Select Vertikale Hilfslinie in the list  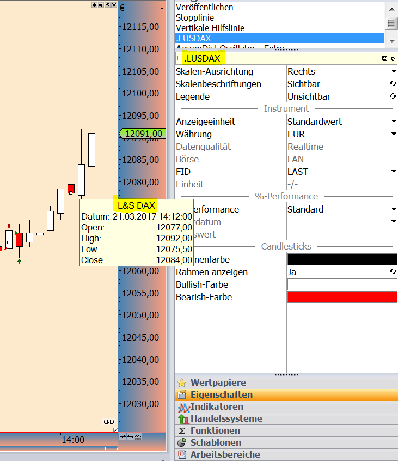pyautogui.click(x=210, y=28)
